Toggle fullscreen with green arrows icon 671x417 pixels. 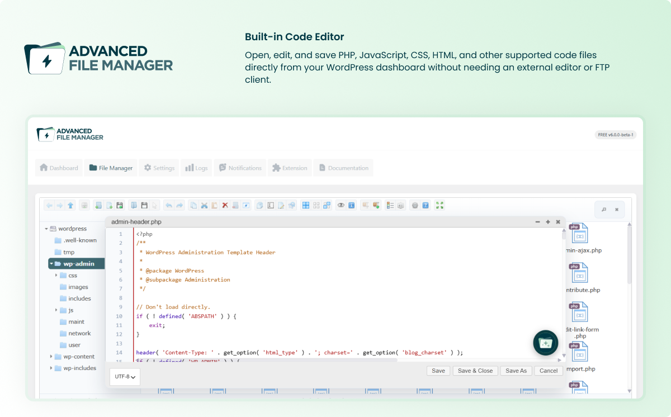click(x=439, y=205)
